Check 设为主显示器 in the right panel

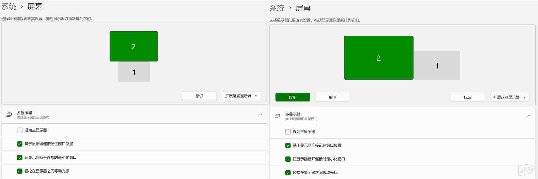288,132
